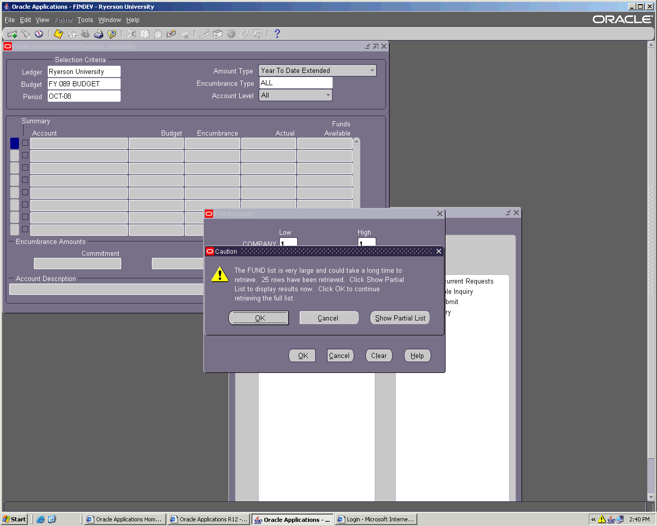
Task: Open the View menu
Action: point(42,20)
